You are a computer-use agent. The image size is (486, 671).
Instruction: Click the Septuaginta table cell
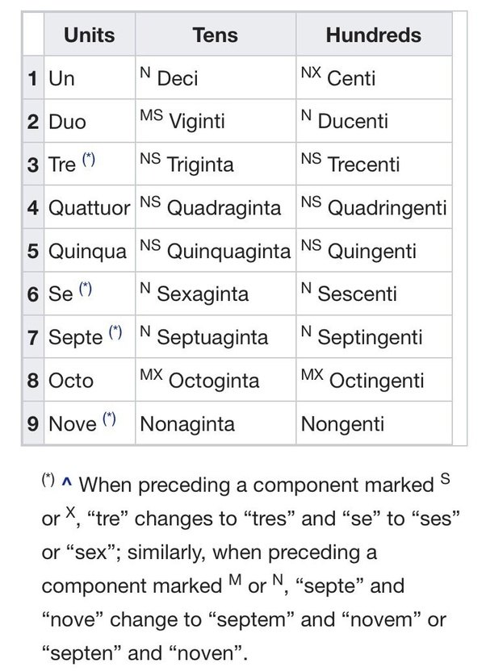pyautogui.click(x=216, y=337)
